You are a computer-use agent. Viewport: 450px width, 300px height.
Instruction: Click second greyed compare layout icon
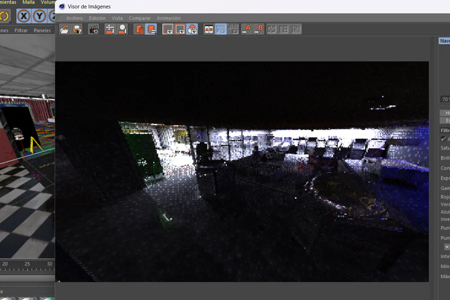pyautogui.click(x=284, y=29)
